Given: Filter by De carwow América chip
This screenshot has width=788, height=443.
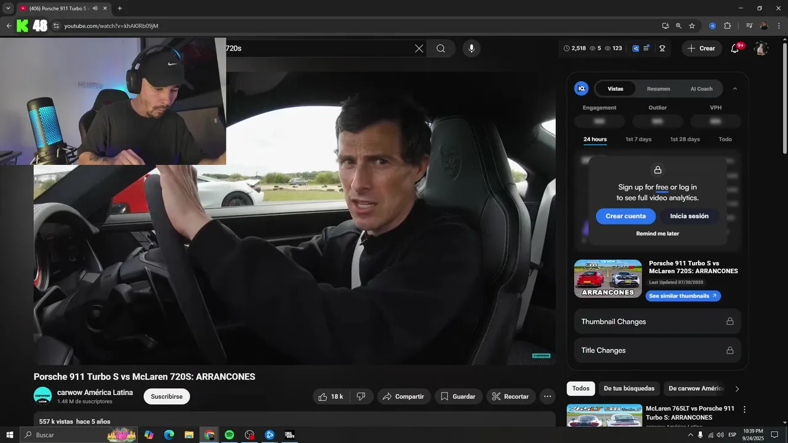Looking at the screenshot, I should coord(696,389).
